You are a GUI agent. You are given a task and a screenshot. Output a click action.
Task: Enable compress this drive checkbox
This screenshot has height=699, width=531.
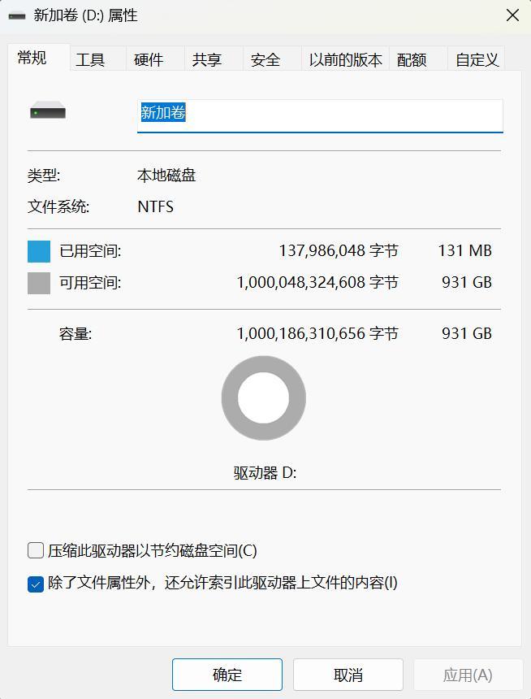(x=36, y=550)
